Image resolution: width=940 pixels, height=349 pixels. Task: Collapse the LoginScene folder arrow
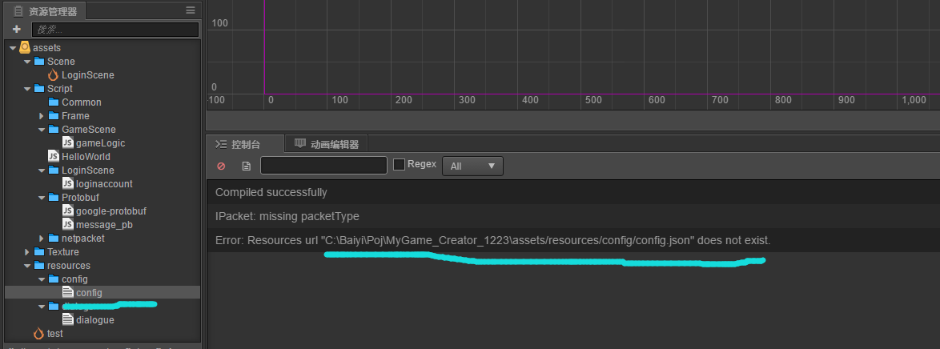pyautogui.click(x=42, y=170)
